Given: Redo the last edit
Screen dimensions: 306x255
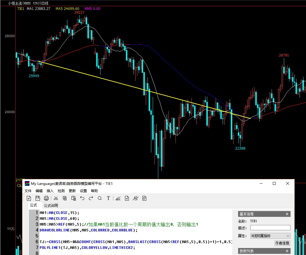Looking at the screenshot, I should (x=91, y=198).
